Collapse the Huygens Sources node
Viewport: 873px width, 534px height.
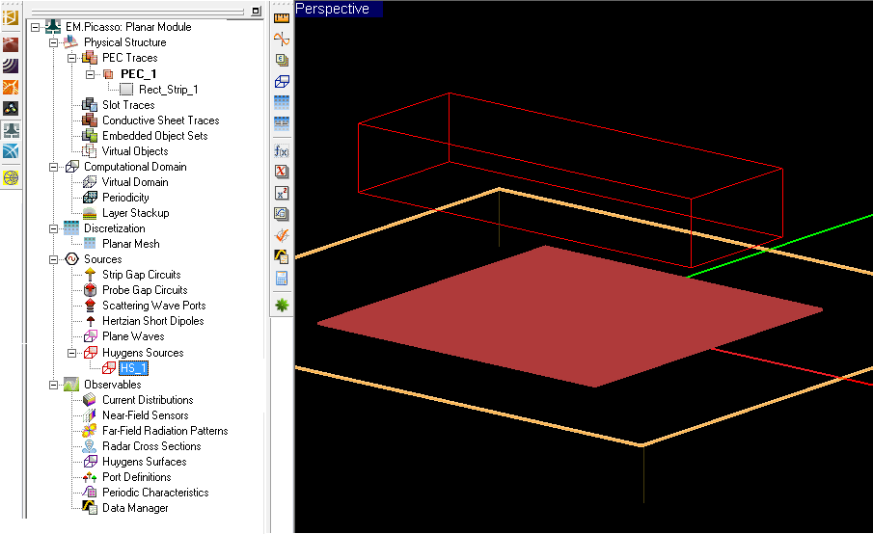(72, 353)
